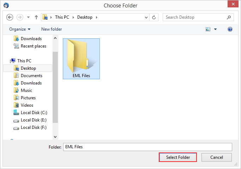Click sidebar scrollbar up arrow
Image resolution: width=241 pixels, height=169 pixels.
point(55,38)
